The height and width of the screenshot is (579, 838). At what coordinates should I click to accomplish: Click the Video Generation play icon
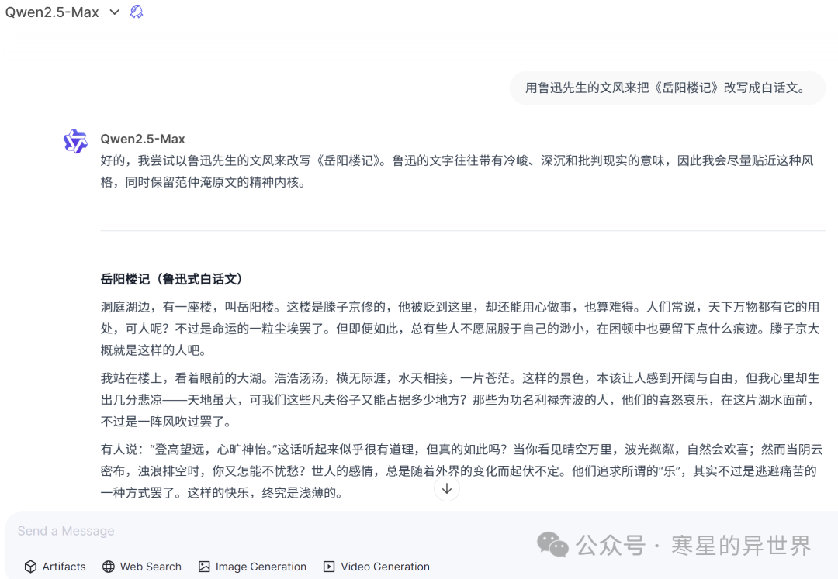tap(329, 567)
